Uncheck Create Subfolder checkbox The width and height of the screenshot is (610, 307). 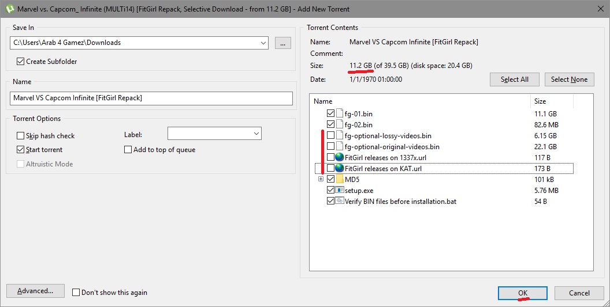[x=21, y=61]
